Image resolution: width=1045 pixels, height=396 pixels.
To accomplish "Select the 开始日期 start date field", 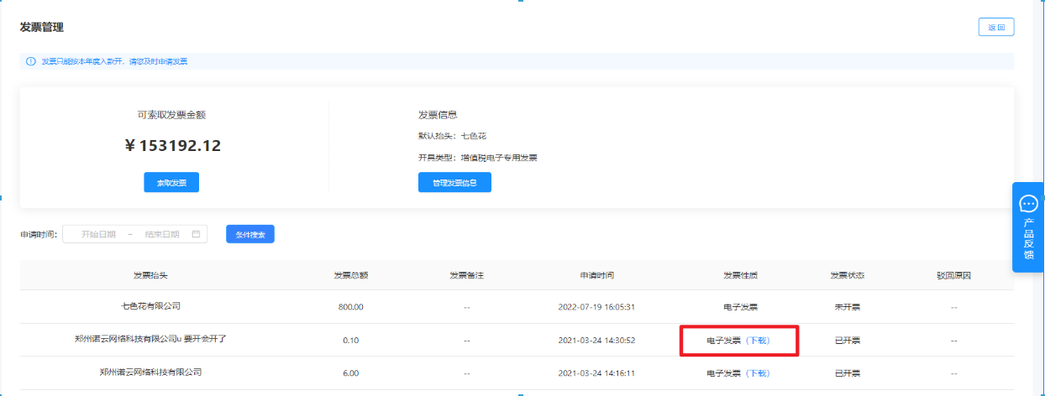I will click(x=98, y=235).
